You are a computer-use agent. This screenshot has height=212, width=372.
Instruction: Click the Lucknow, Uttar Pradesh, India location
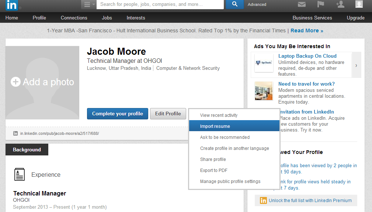(x=119, y=68)
